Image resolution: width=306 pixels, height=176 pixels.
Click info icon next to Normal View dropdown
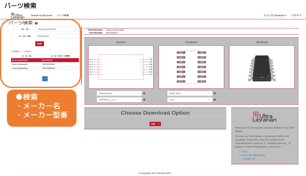tap(144, 93)
